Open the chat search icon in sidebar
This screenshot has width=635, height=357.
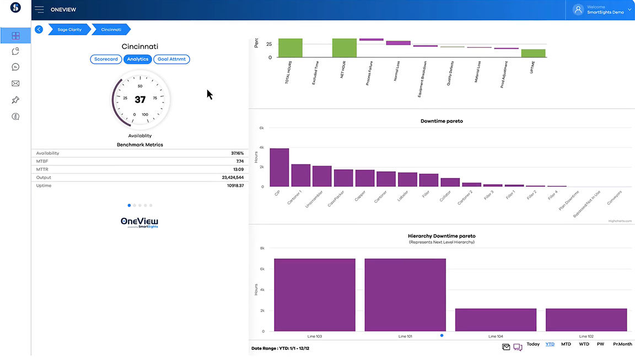click(15, 51)
